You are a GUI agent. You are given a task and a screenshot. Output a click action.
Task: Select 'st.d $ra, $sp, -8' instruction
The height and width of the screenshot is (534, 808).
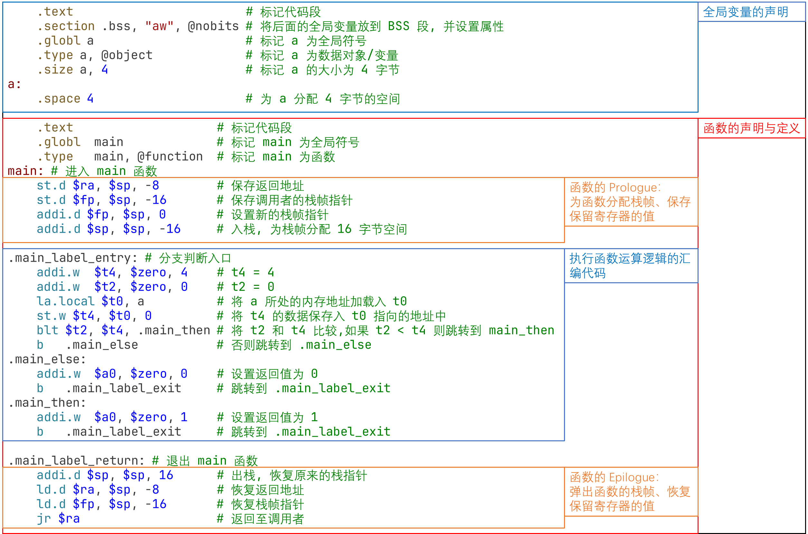(x=98, y=186)
